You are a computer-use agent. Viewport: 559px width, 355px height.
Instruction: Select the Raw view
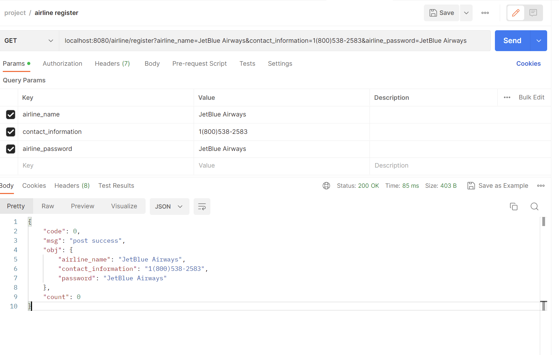(x=48, y=206)
